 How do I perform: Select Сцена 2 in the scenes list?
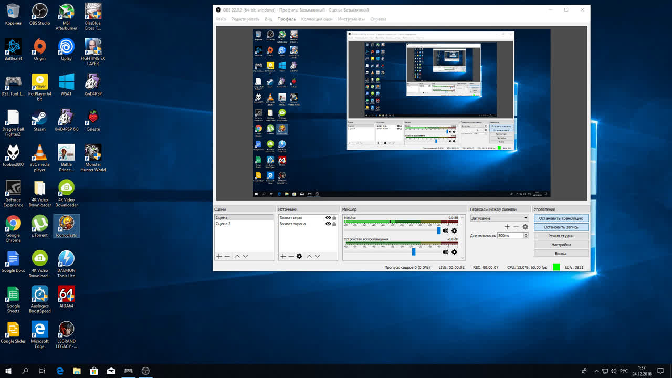coord(244,224)
